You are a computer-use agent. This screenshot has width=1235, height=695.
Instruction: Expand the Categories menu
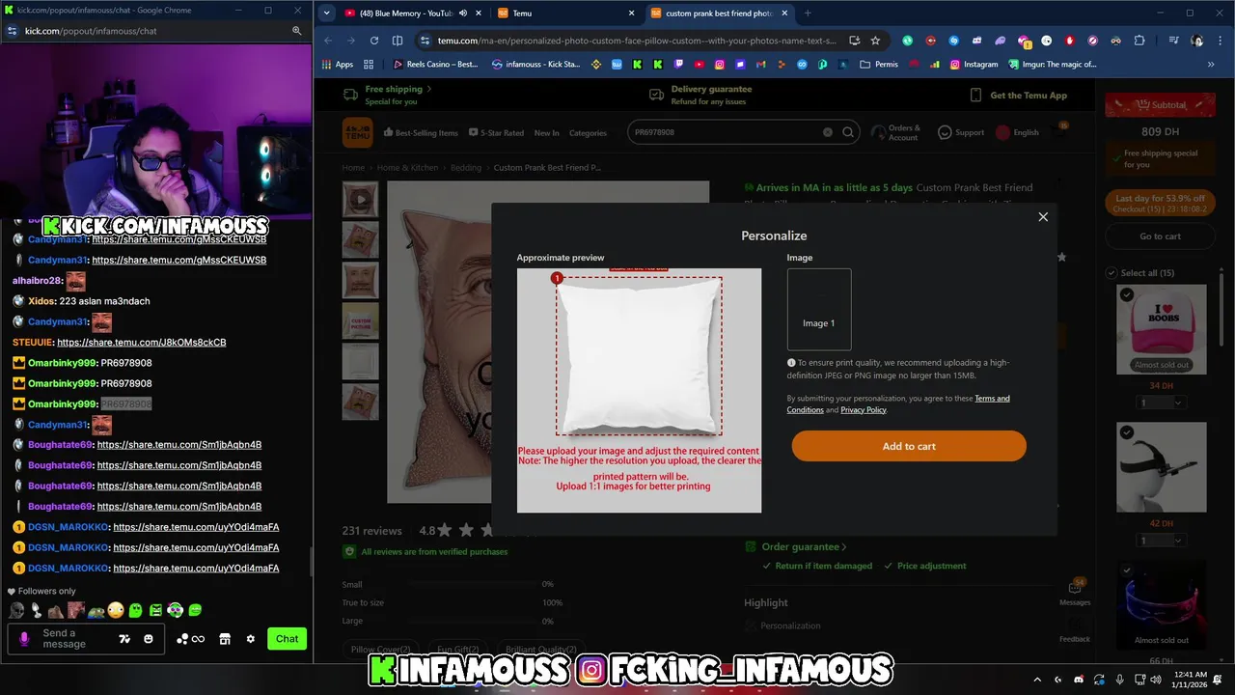pyautogui.click(x=588, y=133)
